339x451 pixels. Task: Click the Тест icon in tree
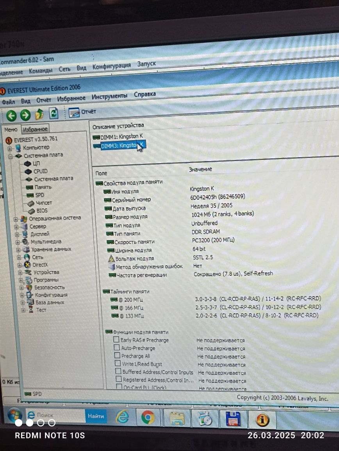[31, 310]
